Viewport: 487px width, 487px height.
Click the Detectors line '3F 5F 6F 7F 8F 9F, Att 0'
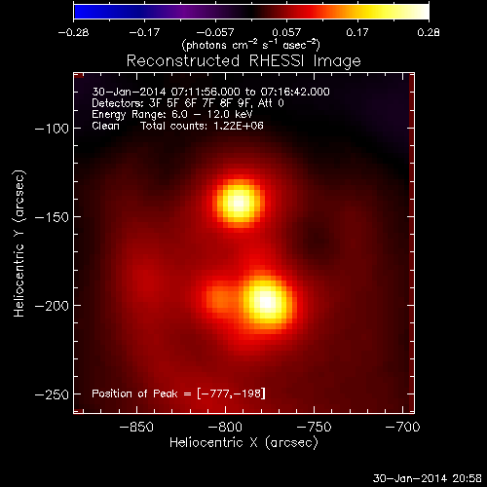(x=188, y=103)
